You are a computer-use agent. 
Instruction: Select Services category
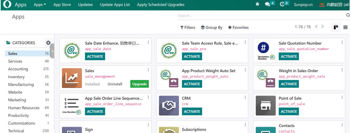[x=27, y=61]
